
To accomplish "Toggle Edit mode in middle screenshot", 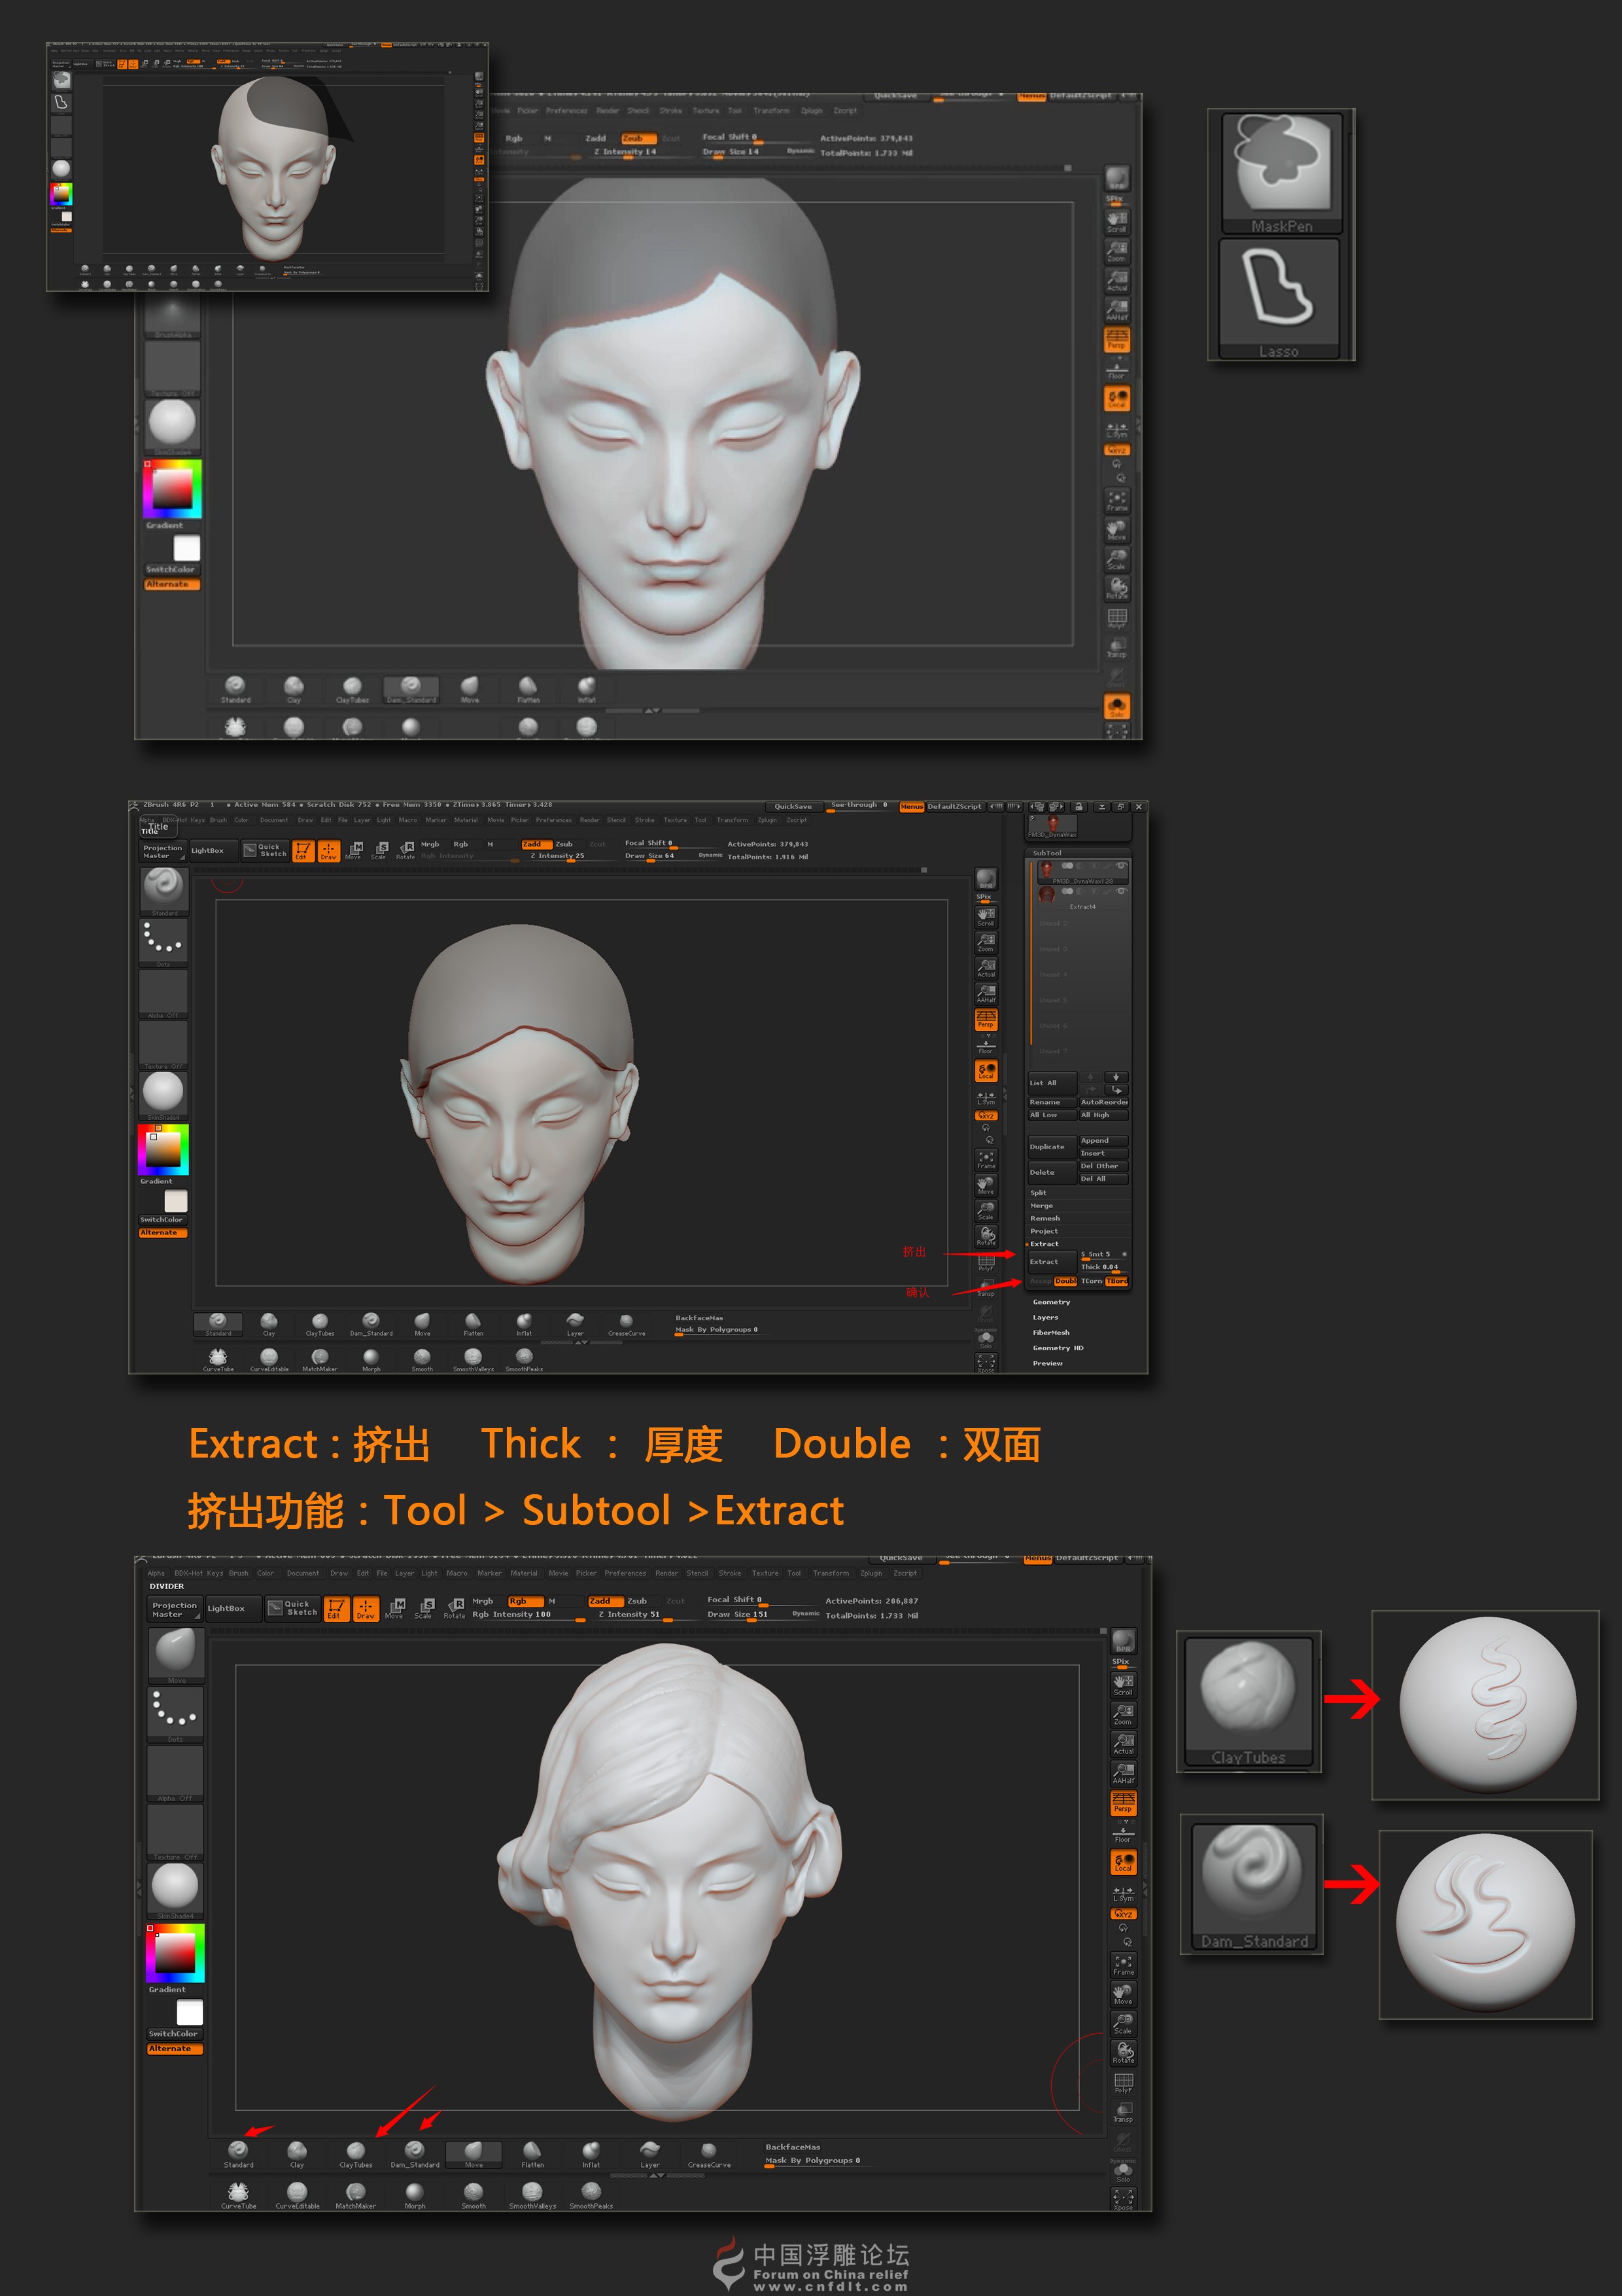I will (x=302, y=851).
